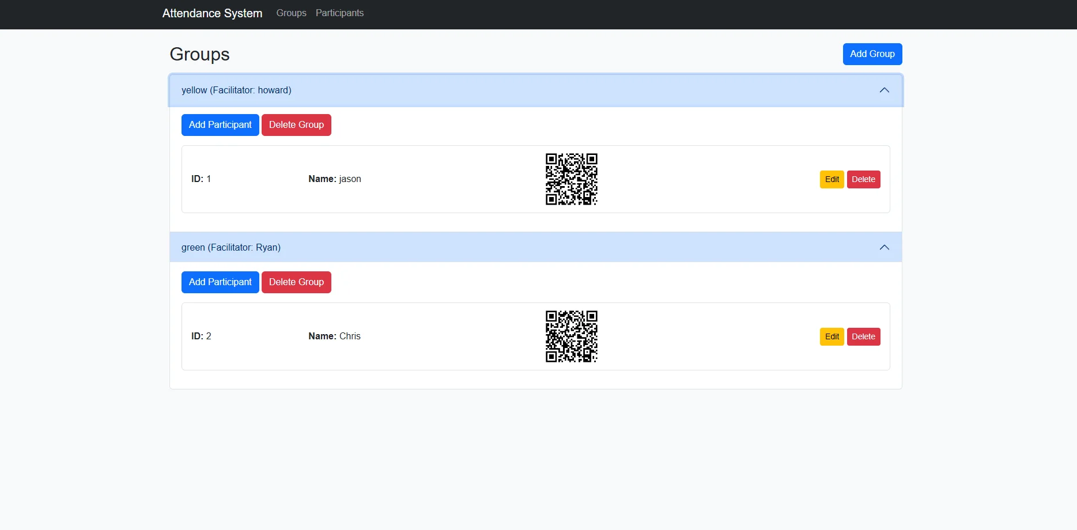This screenshot has width=1077, height=530.
Task: Click the Attendance System brand link
Action: click(x=212, y=13)
